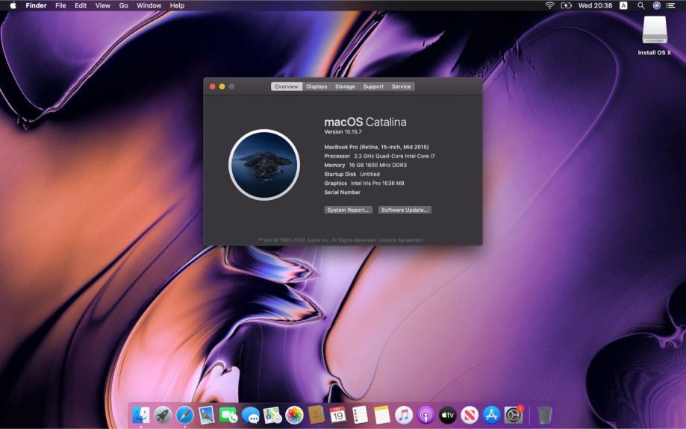Open the Trash in the dock
The height and width of the screenshot is (429, 686).
[x=545, y=415]
